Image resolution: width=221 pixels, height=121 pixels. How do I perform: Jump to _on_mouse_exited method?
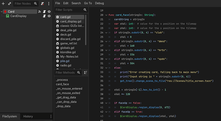(68, 93)
